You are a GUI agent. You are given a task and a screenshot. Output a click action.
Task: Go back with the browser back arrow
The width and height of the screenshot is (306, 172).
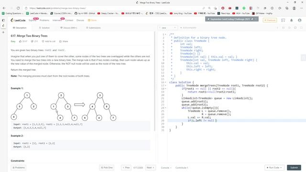point(4,8)
